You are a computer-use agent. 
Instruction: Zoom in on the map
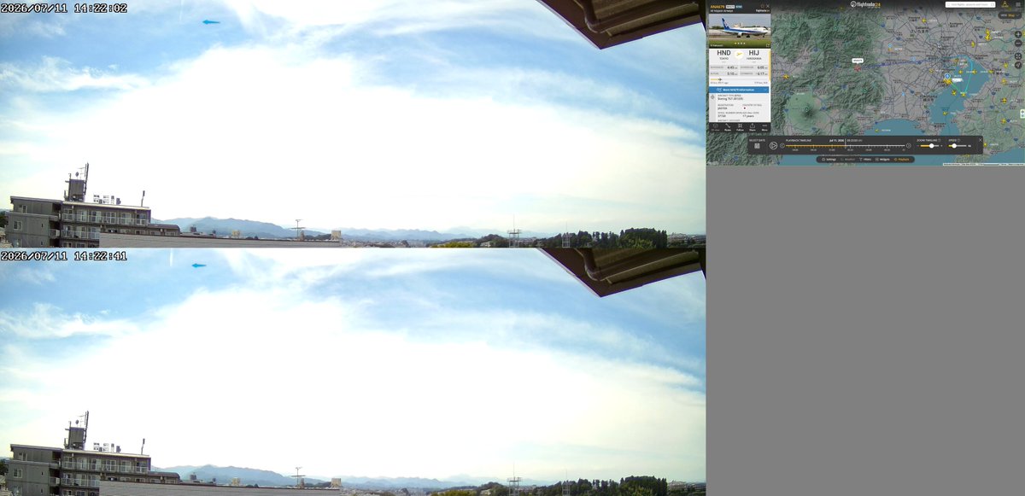pyautogui.click(x=1018, y=34)
